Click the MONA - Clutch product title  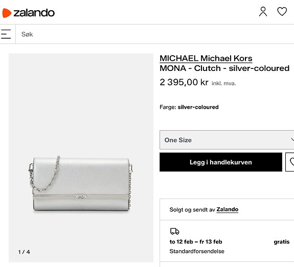[224, 68]
